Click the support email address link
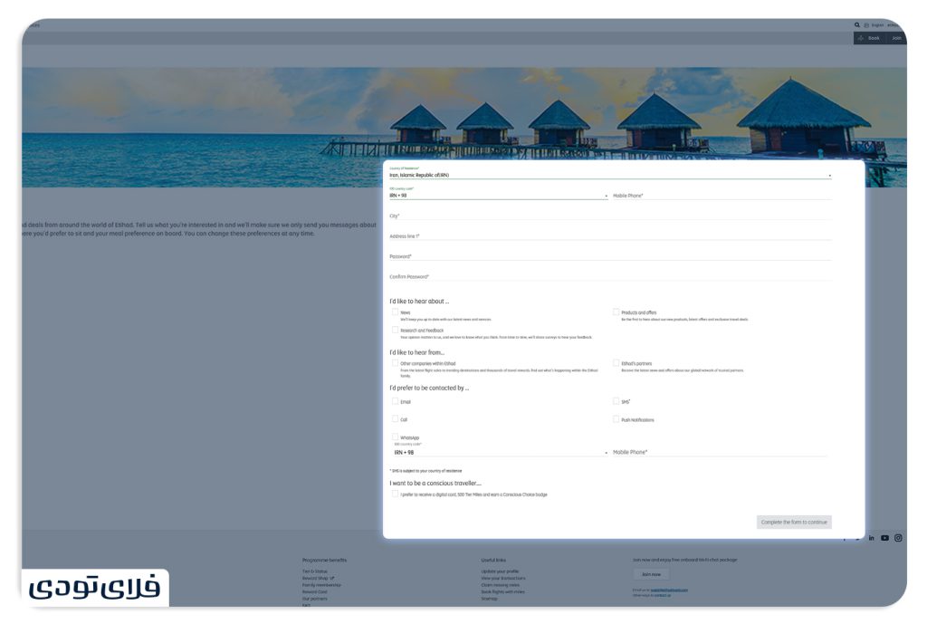The image size is (927, 624). [669, 590]
